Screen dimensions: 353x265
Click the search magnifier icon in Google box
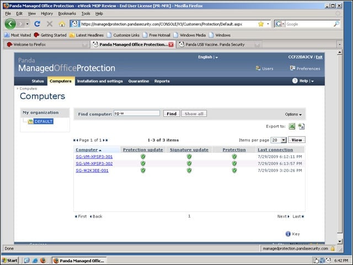coord(336,24)
